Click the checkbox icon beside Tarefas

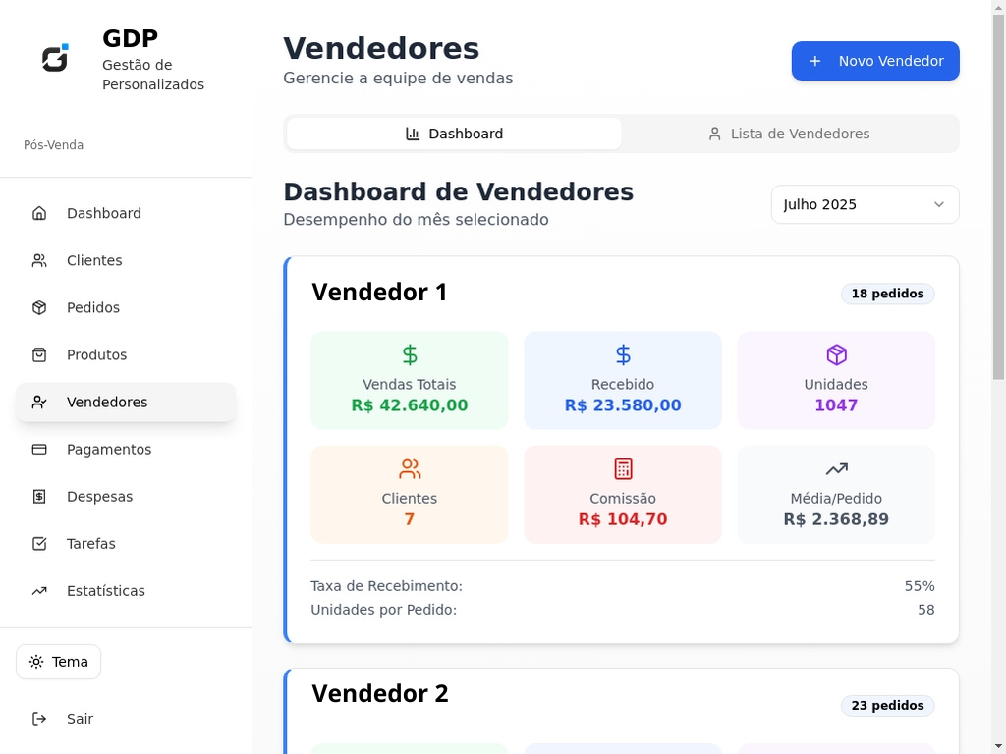click(x=39, y=544)
